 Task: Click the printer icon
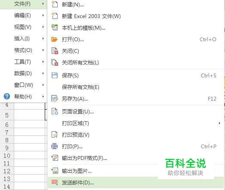coord(55,146)
